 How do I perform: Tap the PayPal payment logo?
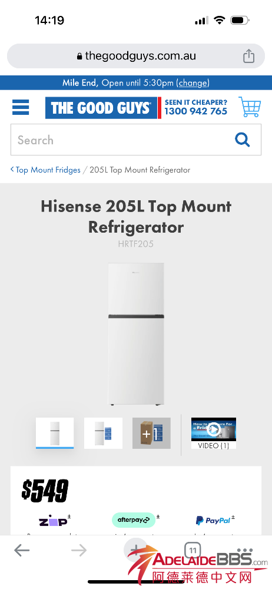[213, 520]
